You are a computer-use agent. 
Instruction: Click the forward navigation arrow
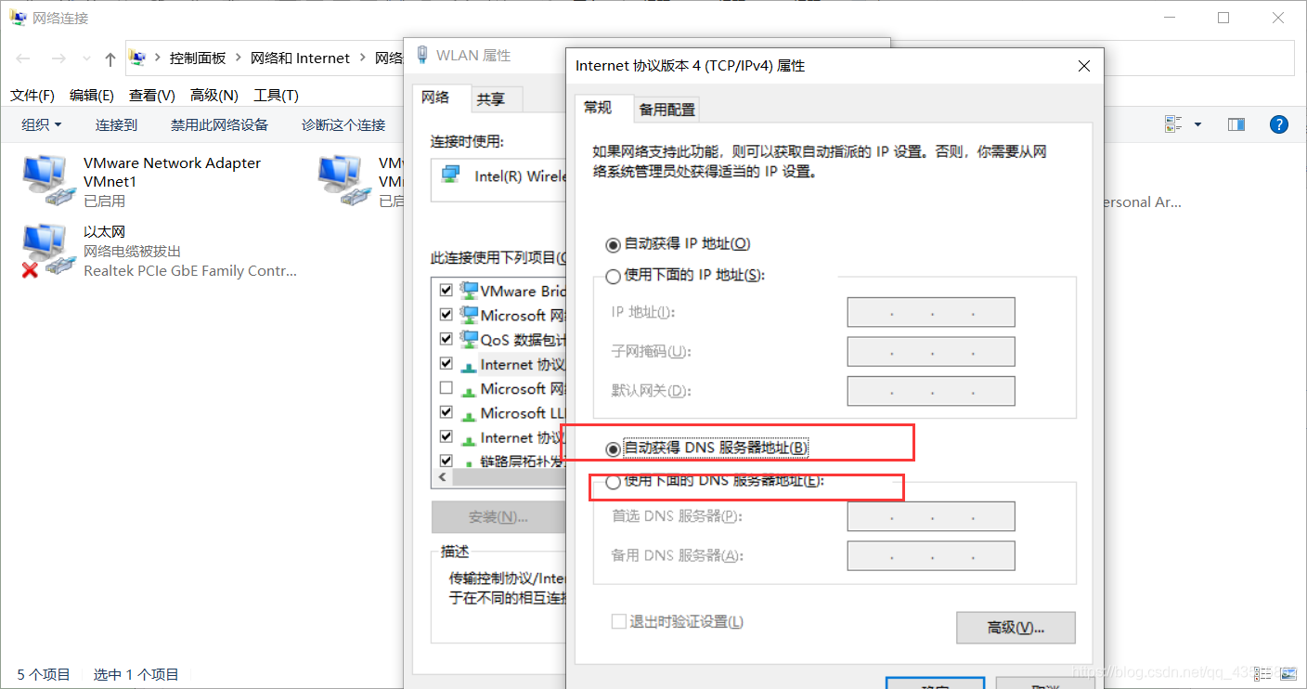[x=58, y=58]
